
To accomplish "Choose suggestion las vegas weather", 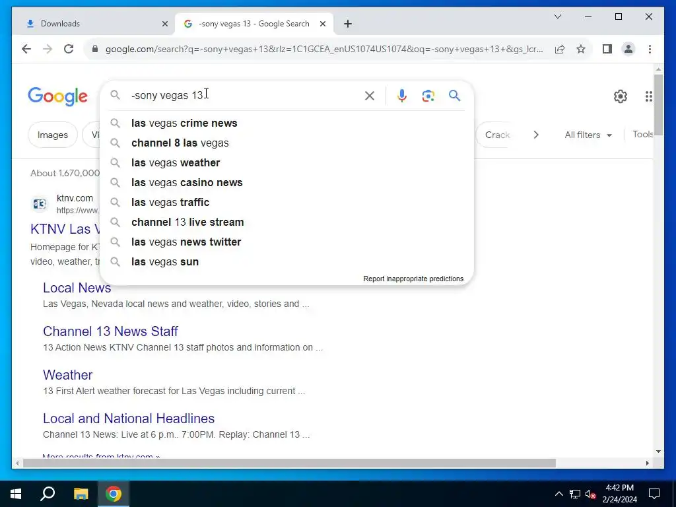I will [x=287, y=163].
